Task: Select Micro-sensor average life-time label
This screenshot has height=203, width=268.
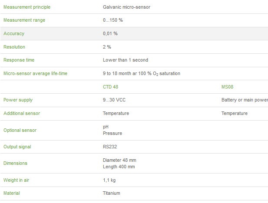Action: (35, 73)
